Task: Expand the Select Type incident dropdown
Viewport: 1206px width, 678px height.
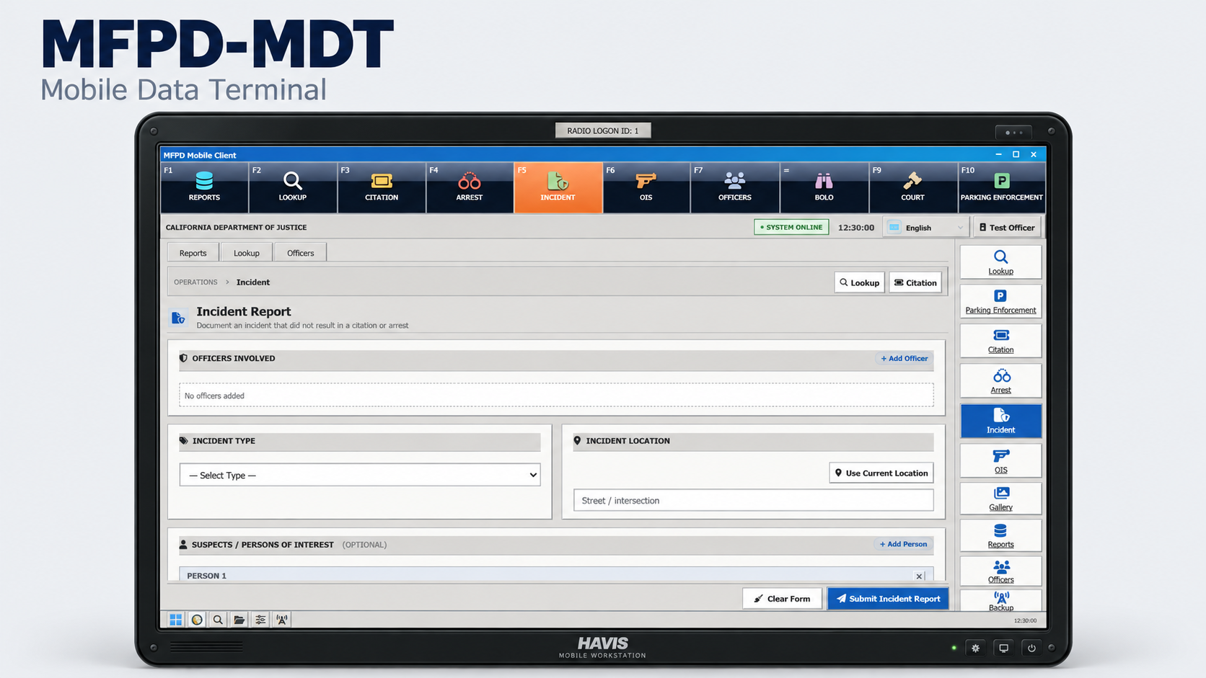Action: [x=360, y=475]
